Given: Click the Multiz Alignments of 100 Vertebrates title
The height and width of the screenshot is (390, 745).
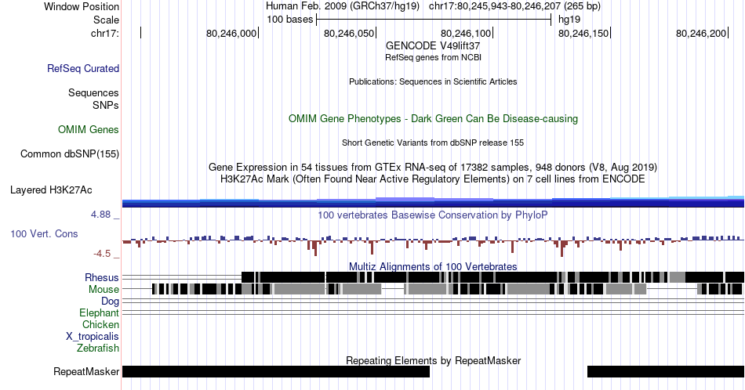Looking at the screenshot, I should [433, 266].
